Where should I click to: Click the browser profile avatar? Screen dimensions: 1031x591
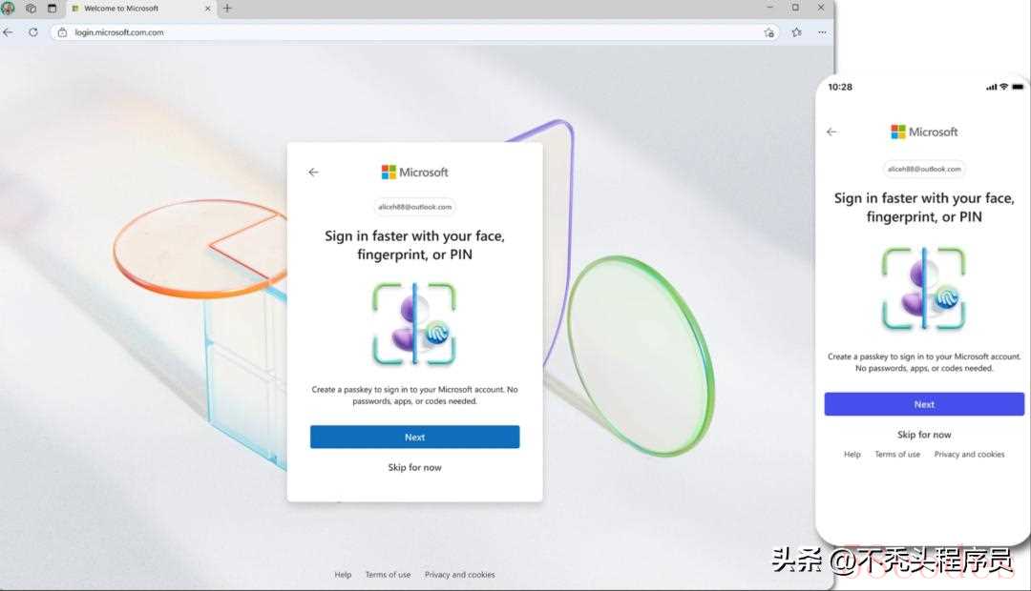(8, 9)
